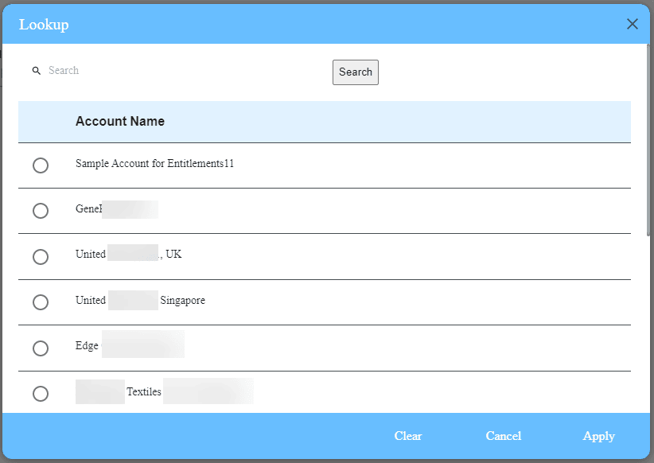The width and height of the screenshot is (654, 463).
Task: Cancel the Lookup dialog
Action: pos(503,436)
